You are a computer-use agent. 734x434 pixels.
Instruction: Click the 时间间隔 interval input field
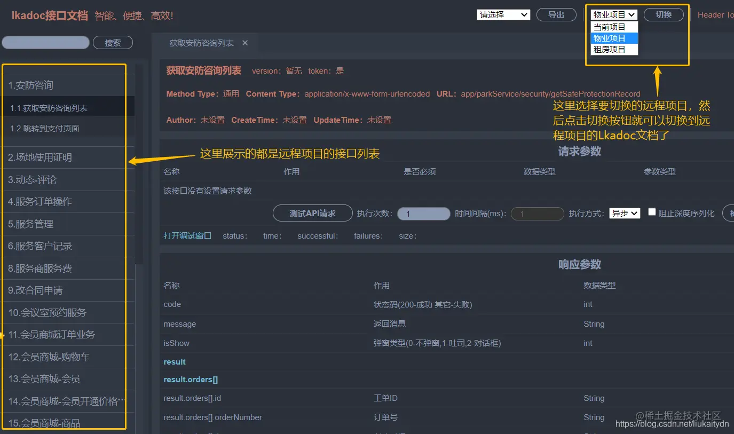pyautogui.click(x=537, y=212)
